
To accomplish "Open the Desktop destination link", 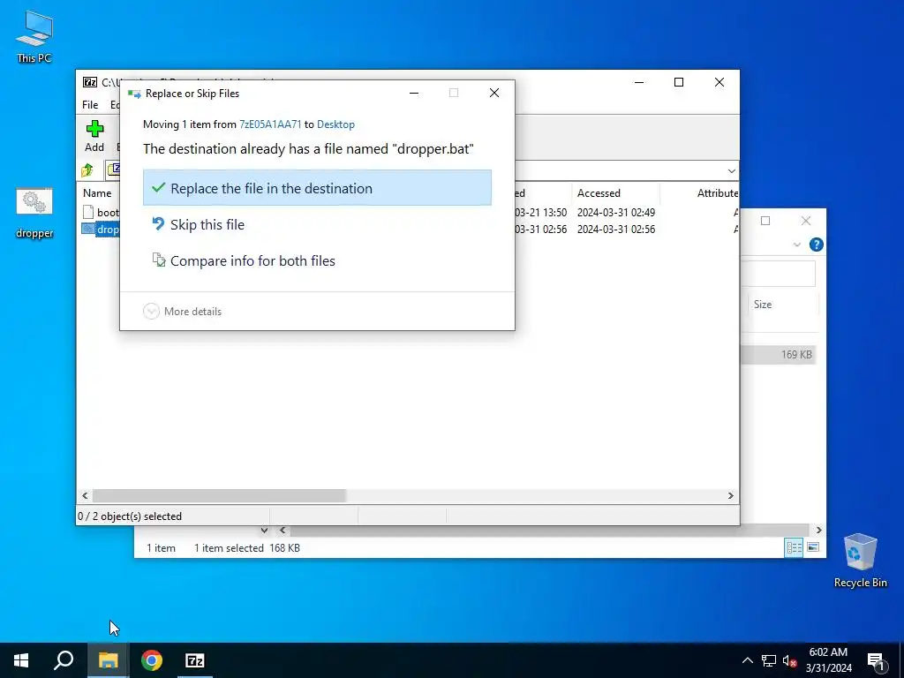I will pyautogui.click(x=335, y=124).
